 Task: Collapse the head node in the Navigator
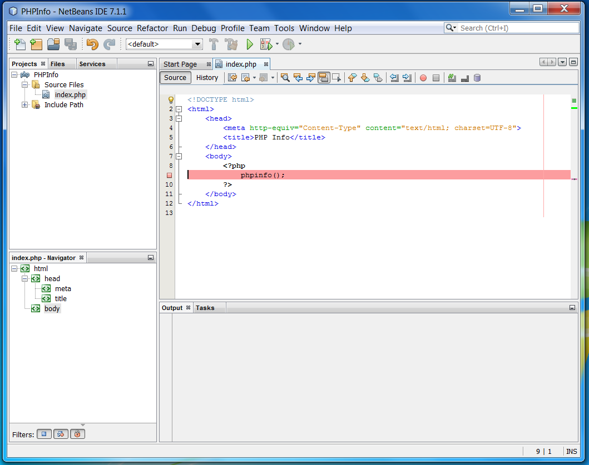tap(24, 278)
